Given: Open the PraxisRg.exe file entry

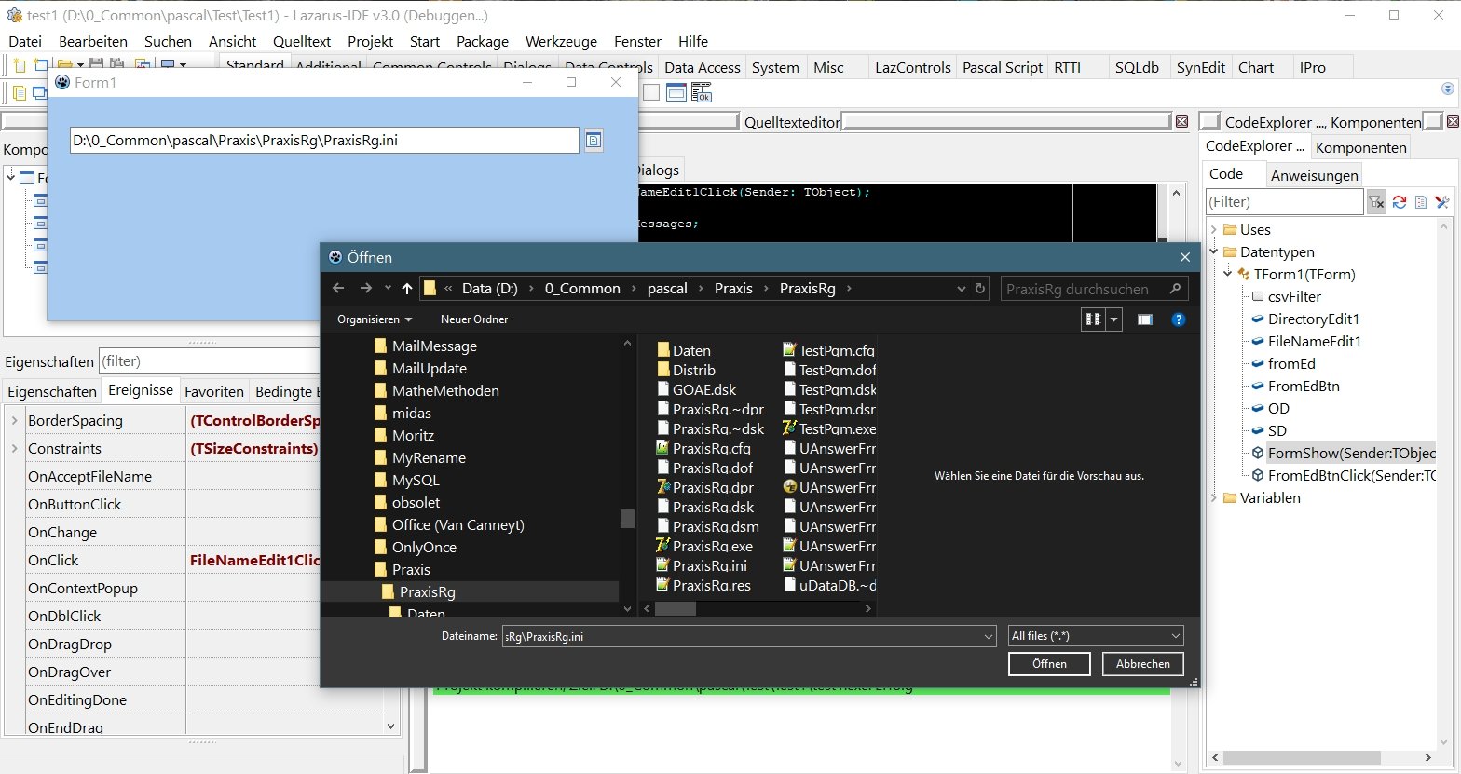Looking at the screenshot, I should 703,546.
